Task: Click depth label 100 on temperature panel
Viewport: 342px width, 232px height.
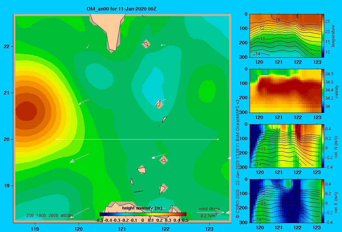Action: (244, 28)
